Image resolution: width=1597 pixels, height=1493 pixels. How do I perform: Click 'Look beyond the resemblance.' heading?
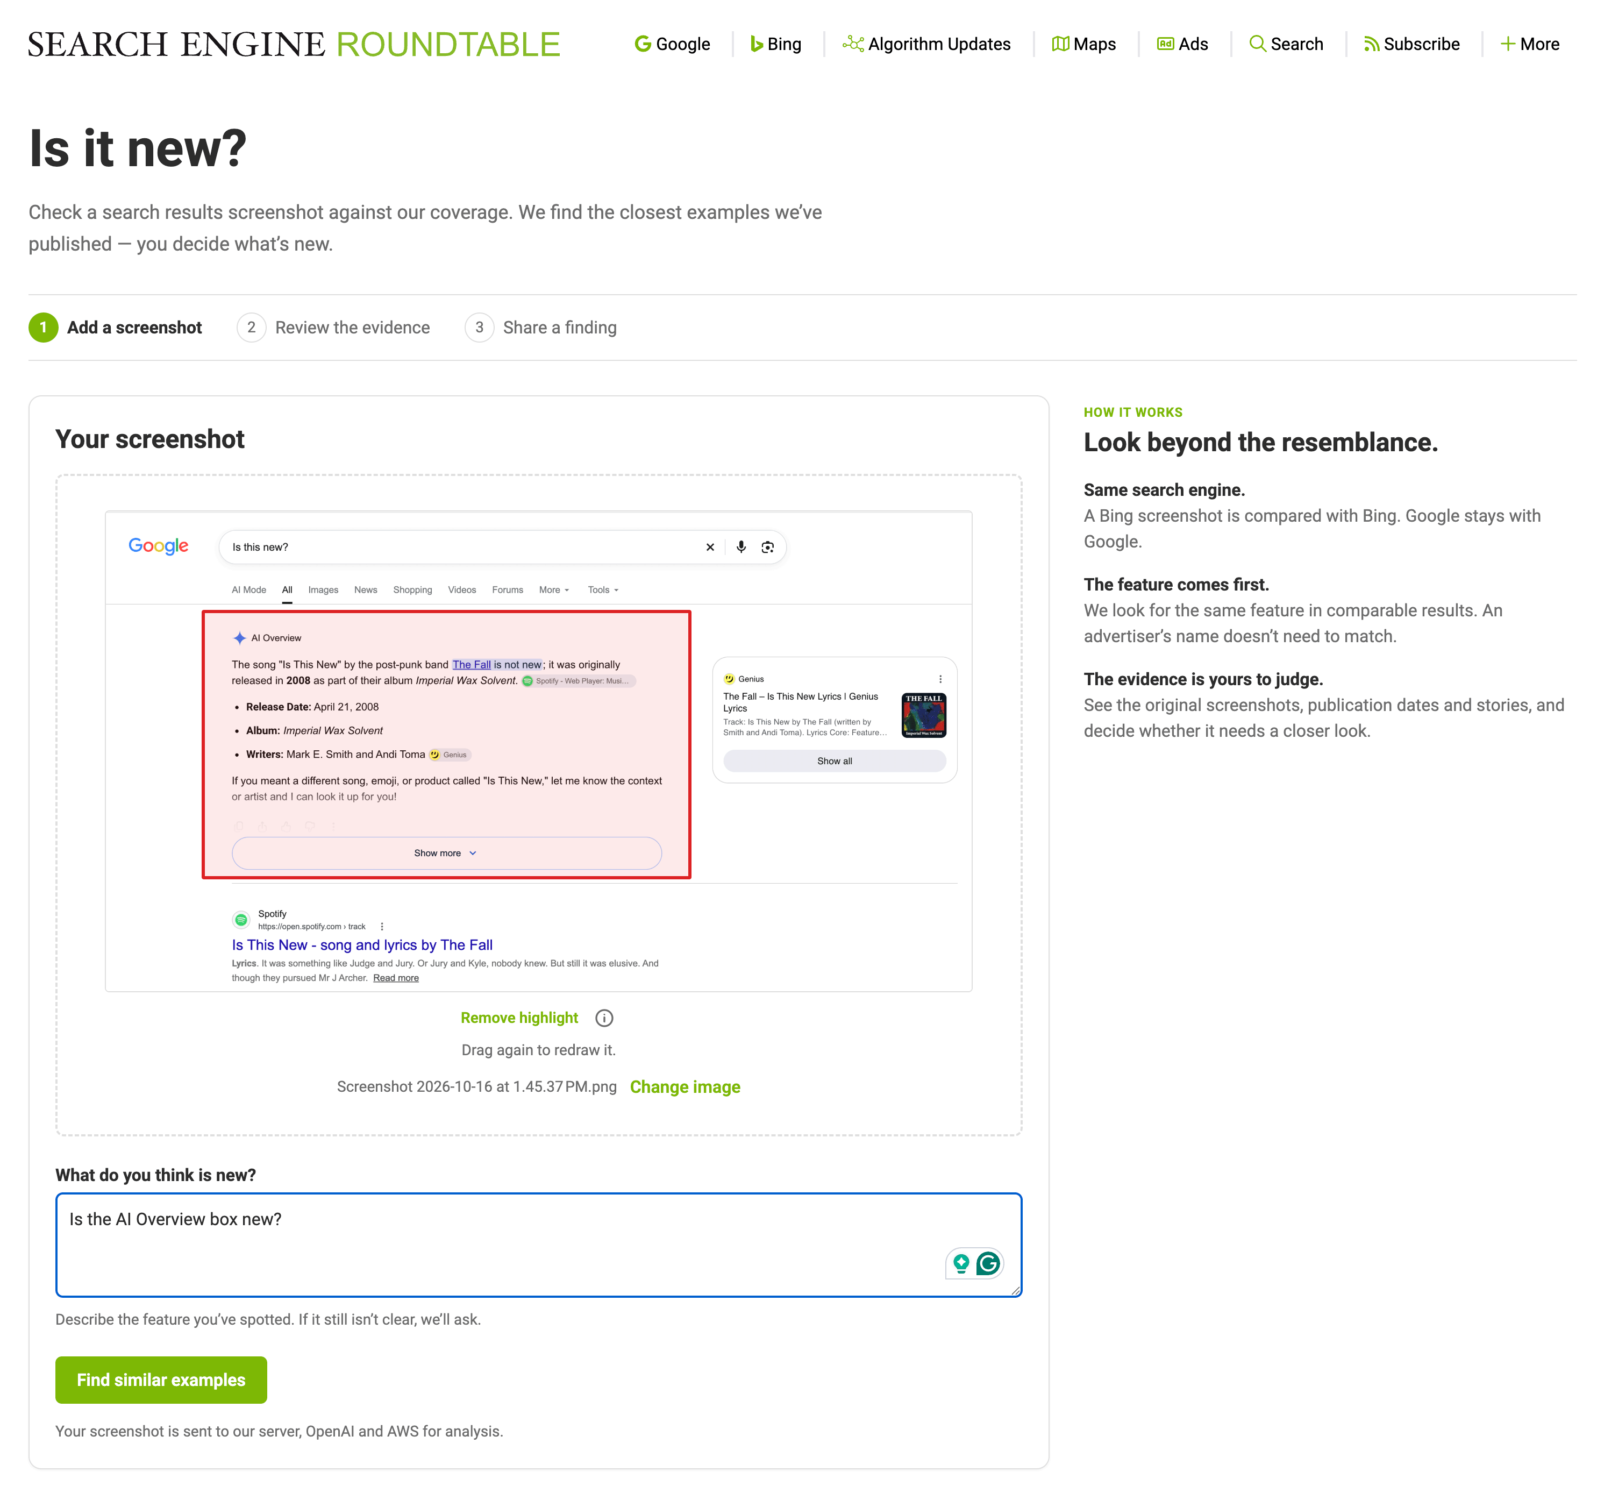pos(1260,442)
